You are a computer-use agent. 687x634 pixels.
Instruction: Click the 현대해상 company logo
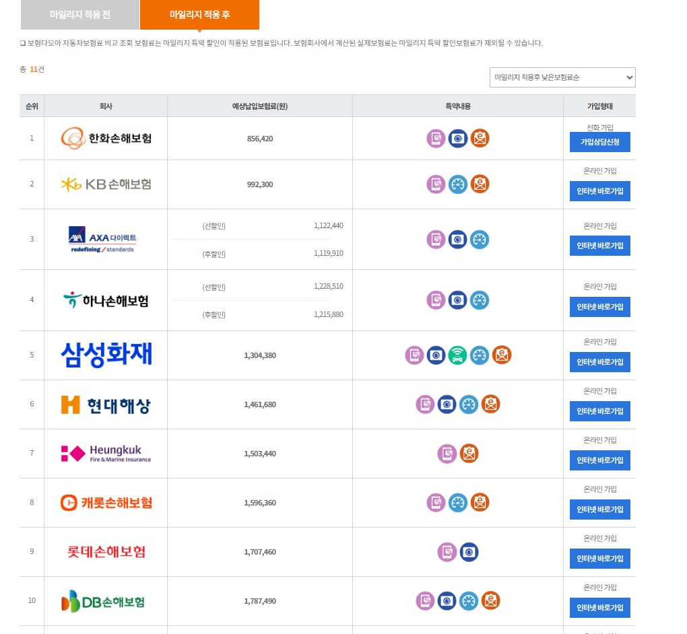pyautogui.click(x=106, y=405)
